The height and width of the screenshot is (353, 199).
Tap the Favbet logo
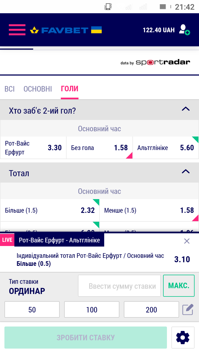tap(66, 30)
